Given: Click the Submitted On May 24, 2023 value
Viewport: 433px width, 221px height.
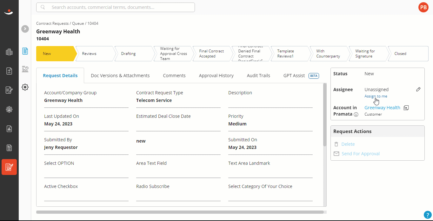Looking at the screenshot, I should coord(243,147).
